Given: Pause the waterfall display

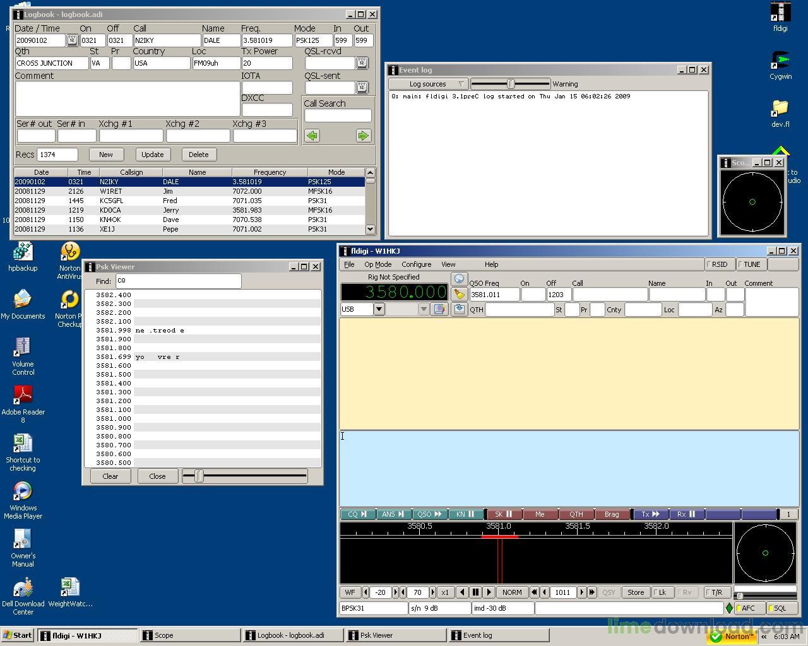Looking at the screenshot, I should tap(475, 592).
